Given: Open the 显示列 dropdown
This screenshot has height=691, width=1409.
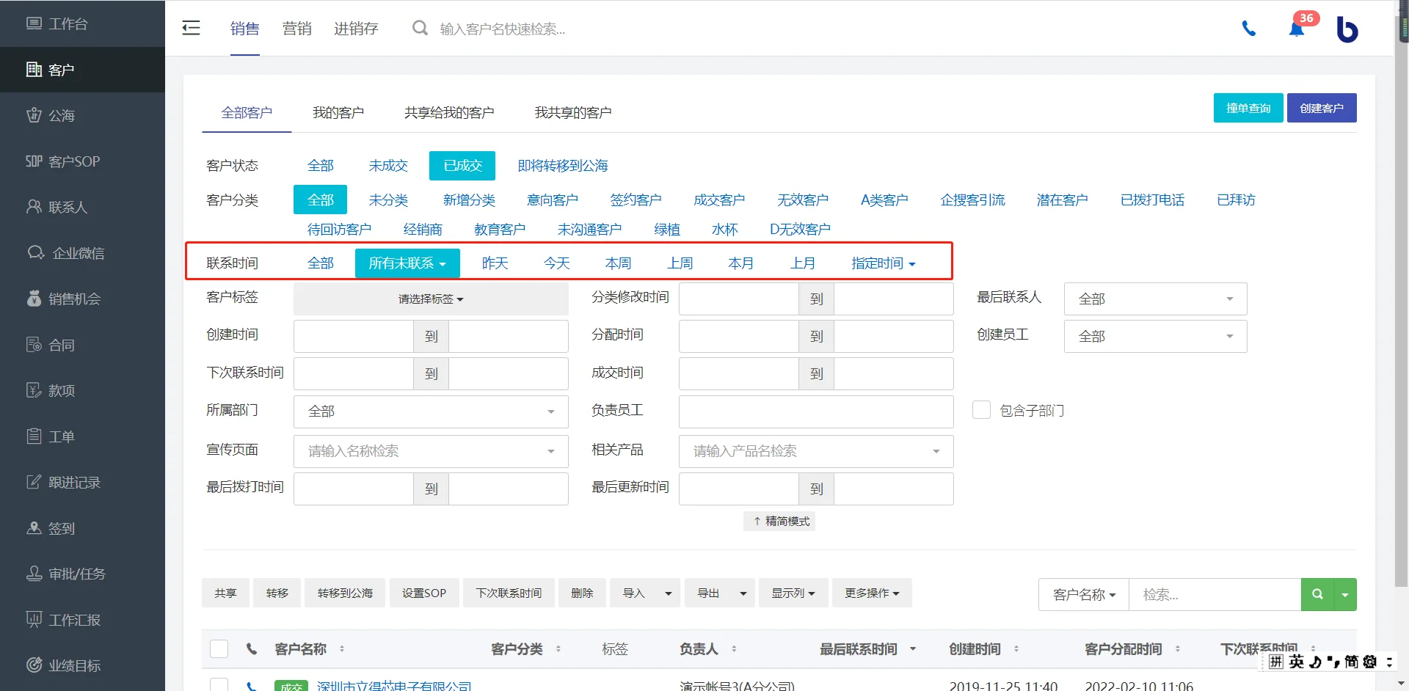Looking at the screenshot, I should pyautogui.click(x=793, y=593).
